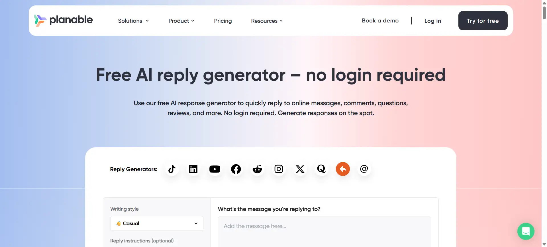Choose the YouTube reply generator icon
This screenshot has height=247, width=547.
pos(215,169)
